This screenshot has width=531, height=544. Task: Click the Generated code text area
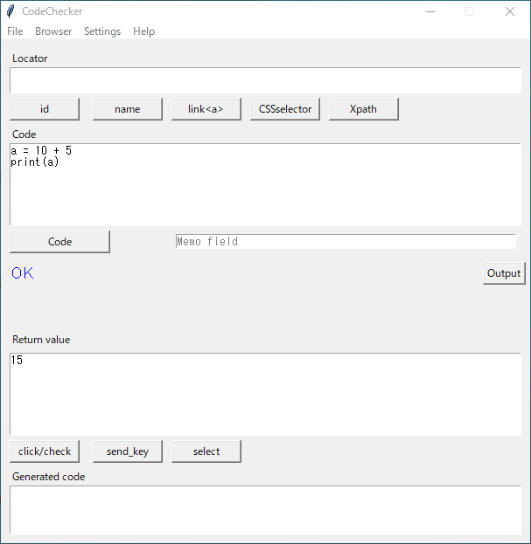266,510
